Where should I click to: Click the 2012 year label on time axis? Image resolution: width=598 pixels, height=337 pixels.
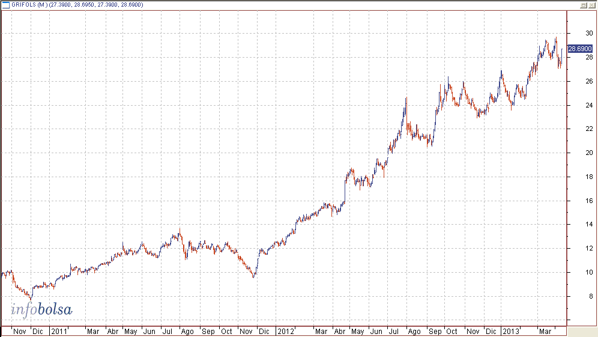(286, 331)
